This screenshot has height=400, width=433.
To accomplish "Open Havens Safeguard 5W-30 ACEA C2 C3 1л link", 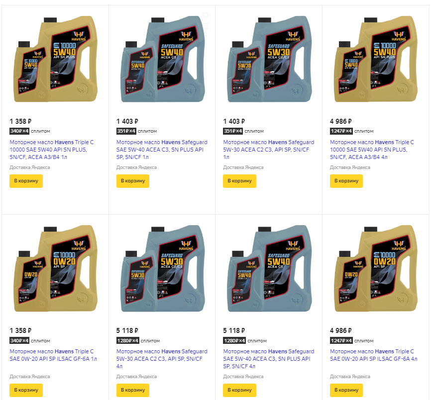I will pyautogui.click(x=268, y=150).
